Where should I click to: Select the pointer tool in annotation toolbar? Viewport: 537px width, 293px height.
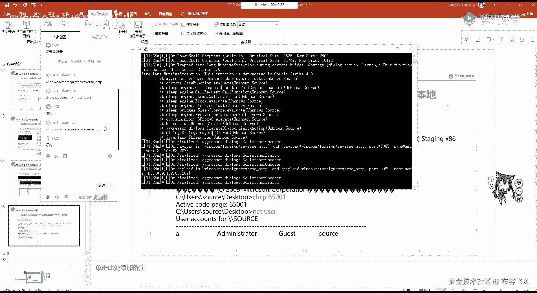pos(467,40)
